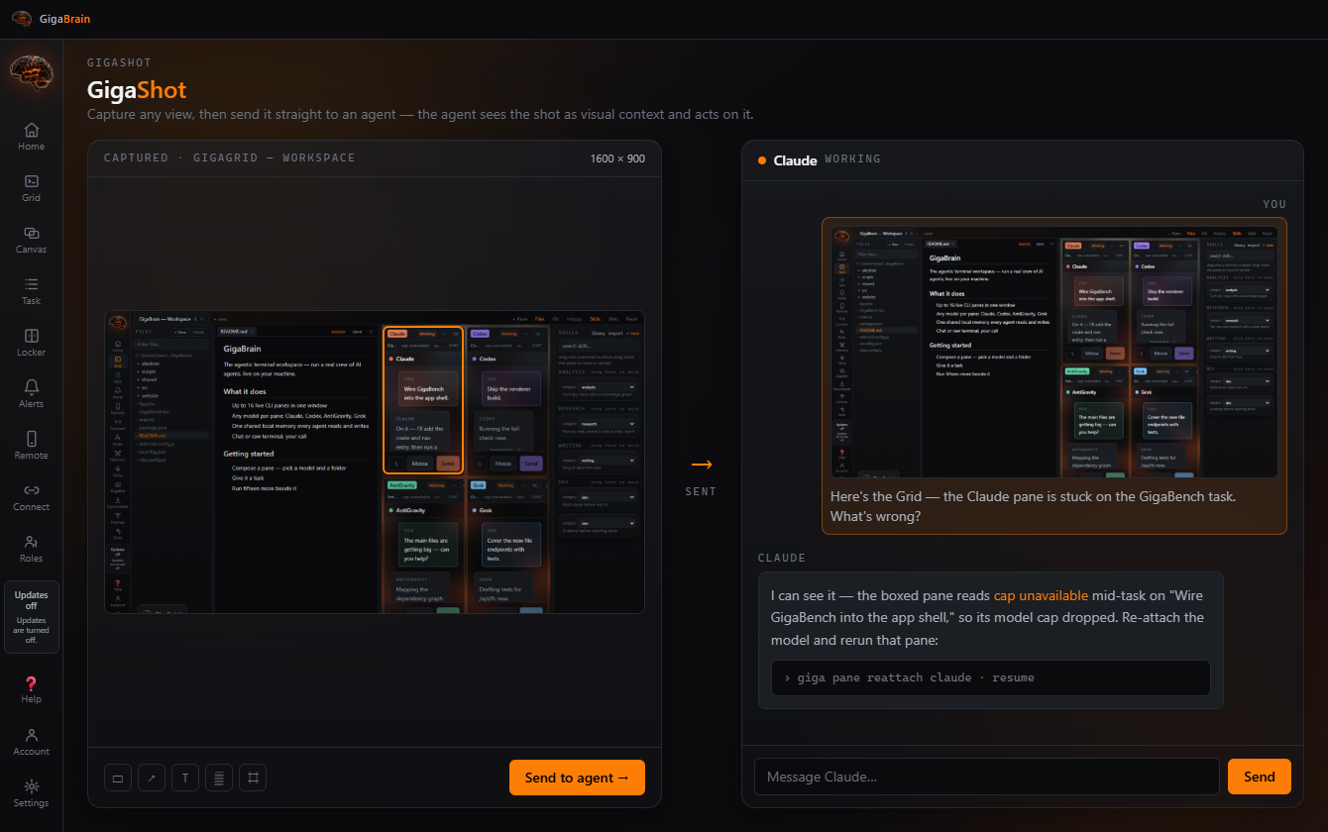1328x832 pixels.
Task: Open Connect in the sidebar
Action: [x=31, y=497]
